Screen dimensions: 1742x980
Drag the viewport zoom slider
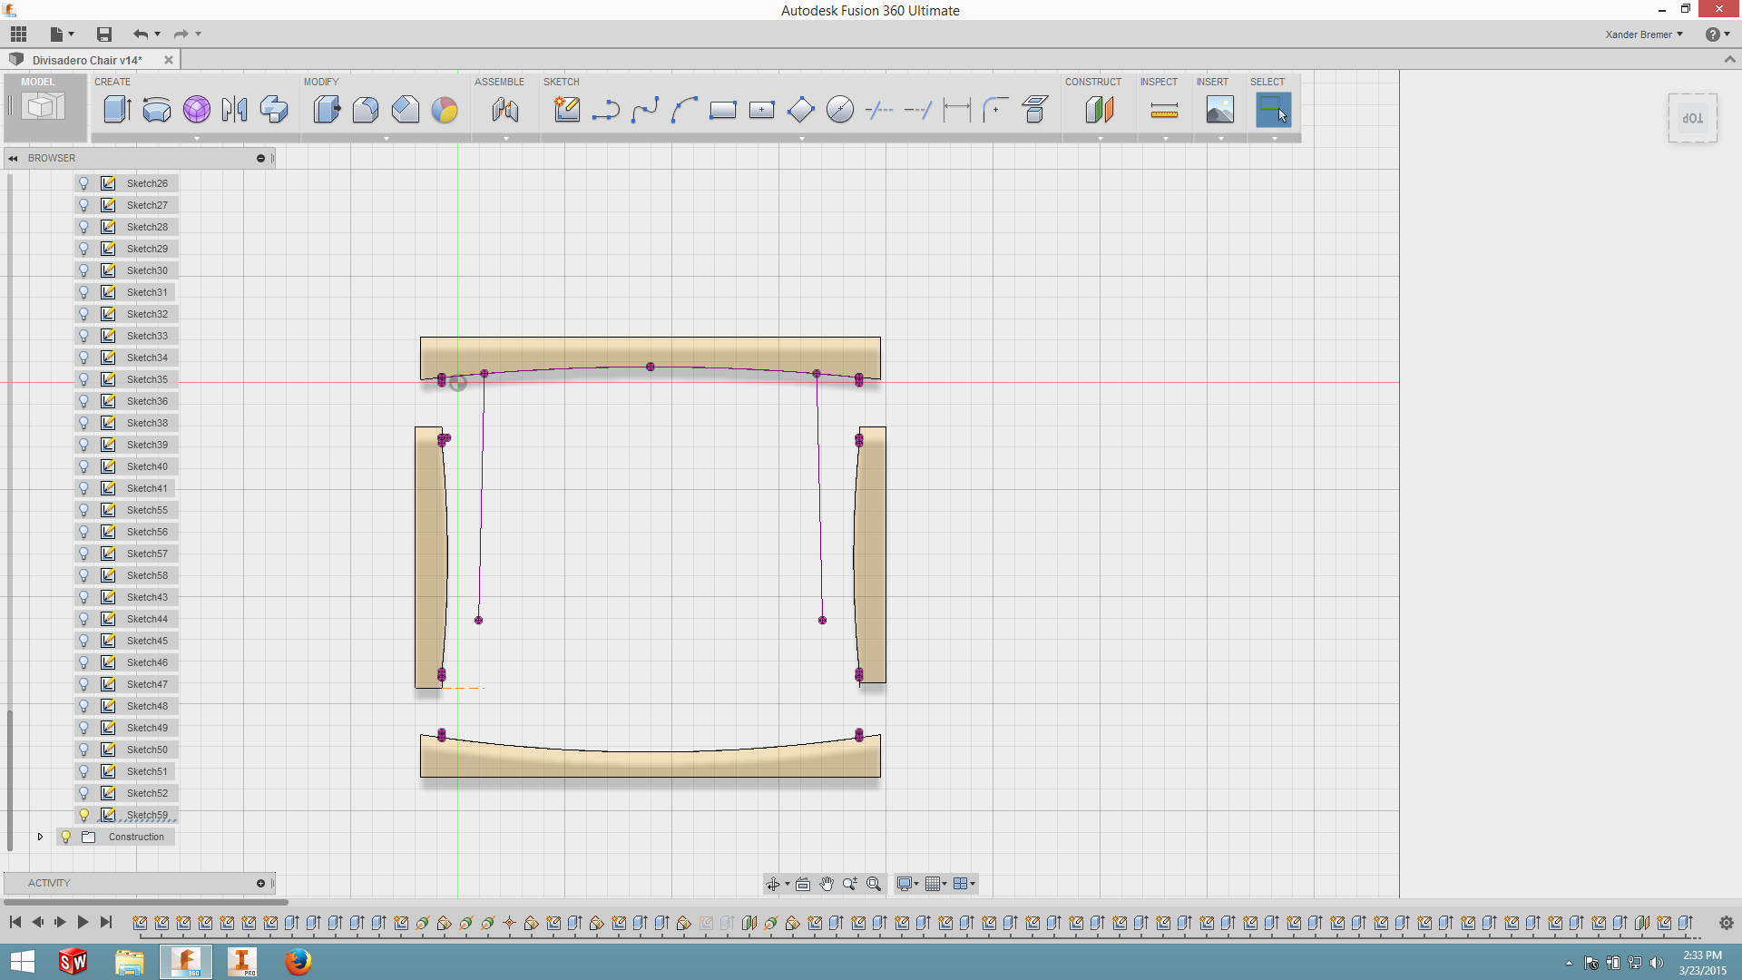(851, 883)
